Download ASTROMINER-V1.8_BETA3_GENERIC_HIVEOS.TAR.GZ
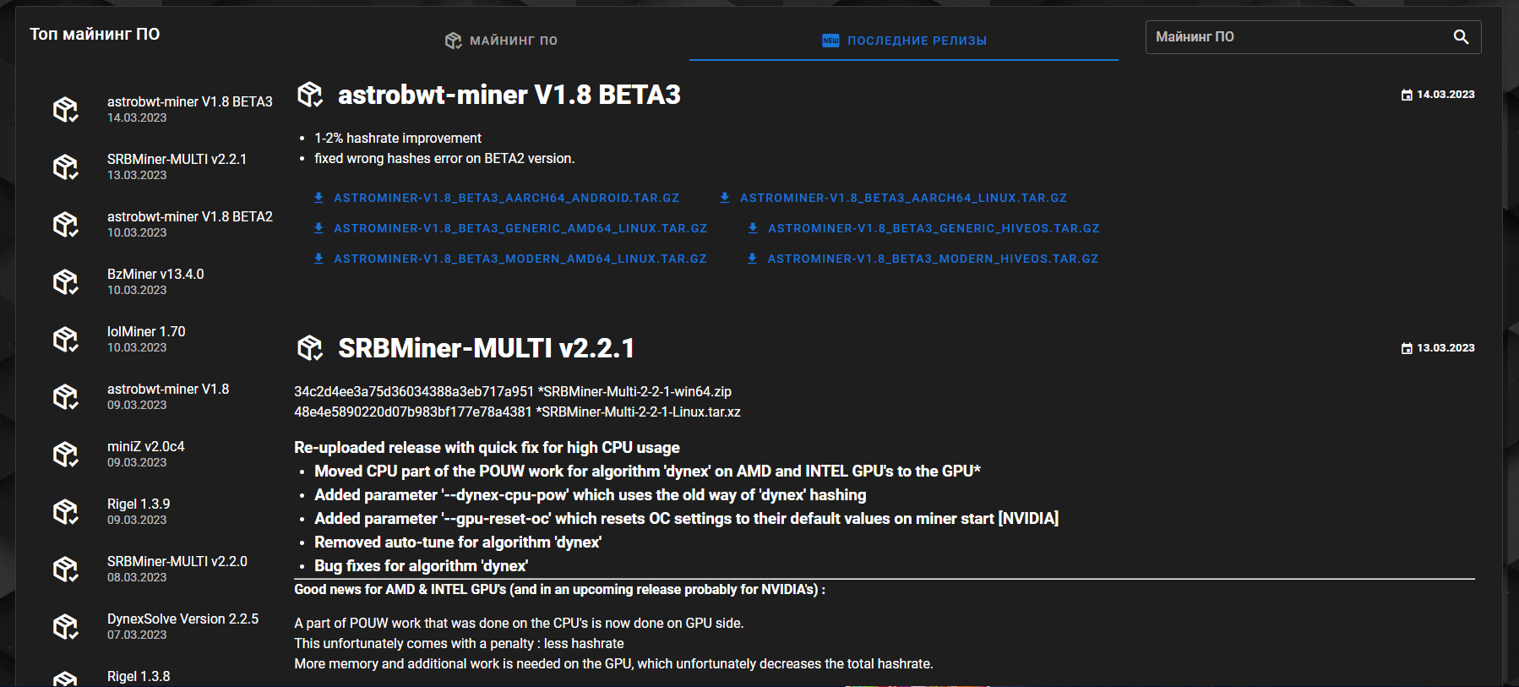The image size is (1519, 687). [x=923, y=228]
